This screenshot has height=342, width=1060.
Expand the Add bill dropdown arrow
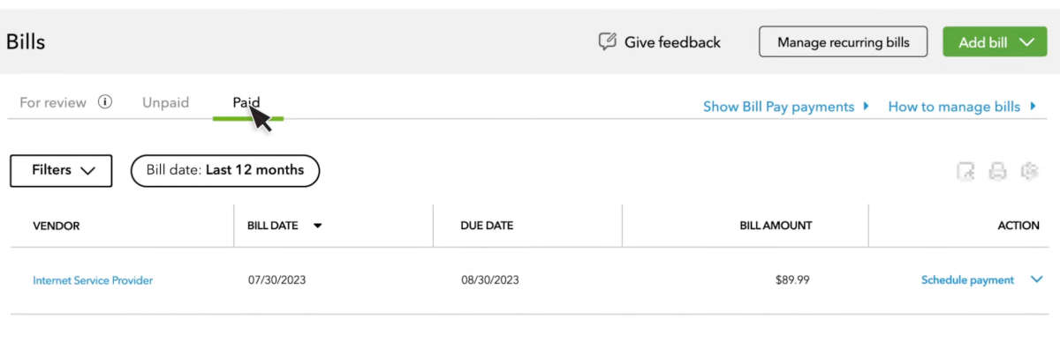click(x=1026, y=42)
